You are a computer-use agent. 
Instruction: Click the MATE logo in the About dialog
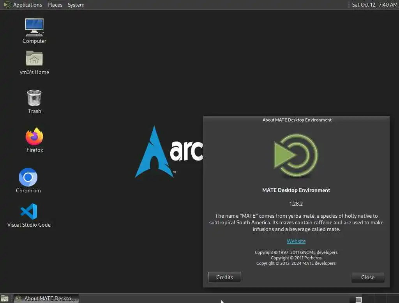(x=296, y=155)
